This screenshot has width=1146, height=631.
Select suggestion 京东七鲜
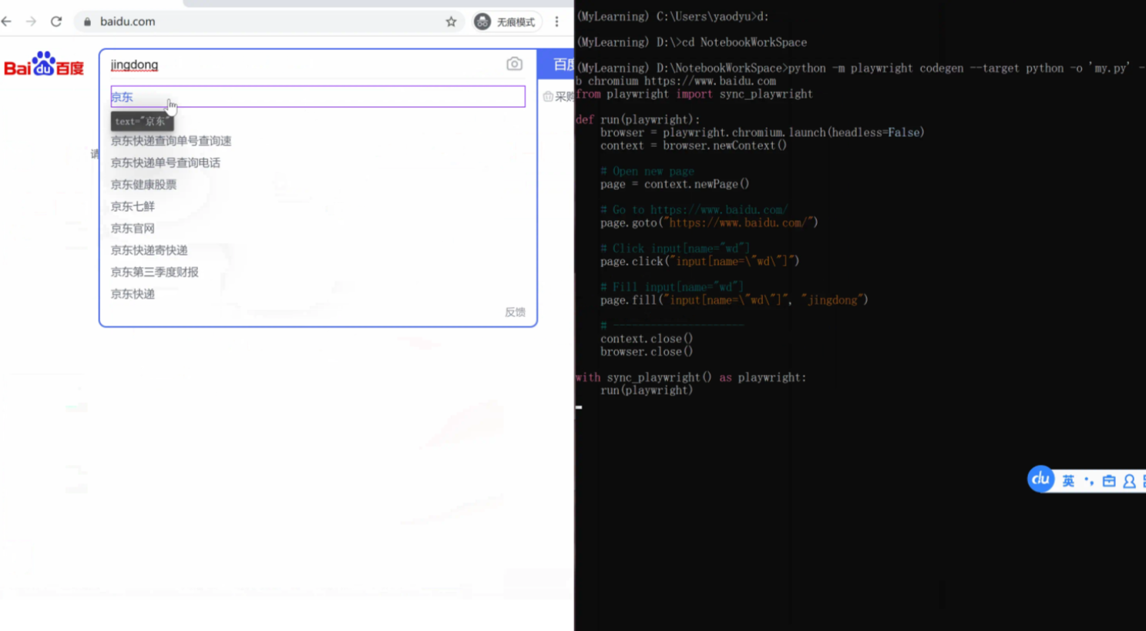tap(133, 206)
